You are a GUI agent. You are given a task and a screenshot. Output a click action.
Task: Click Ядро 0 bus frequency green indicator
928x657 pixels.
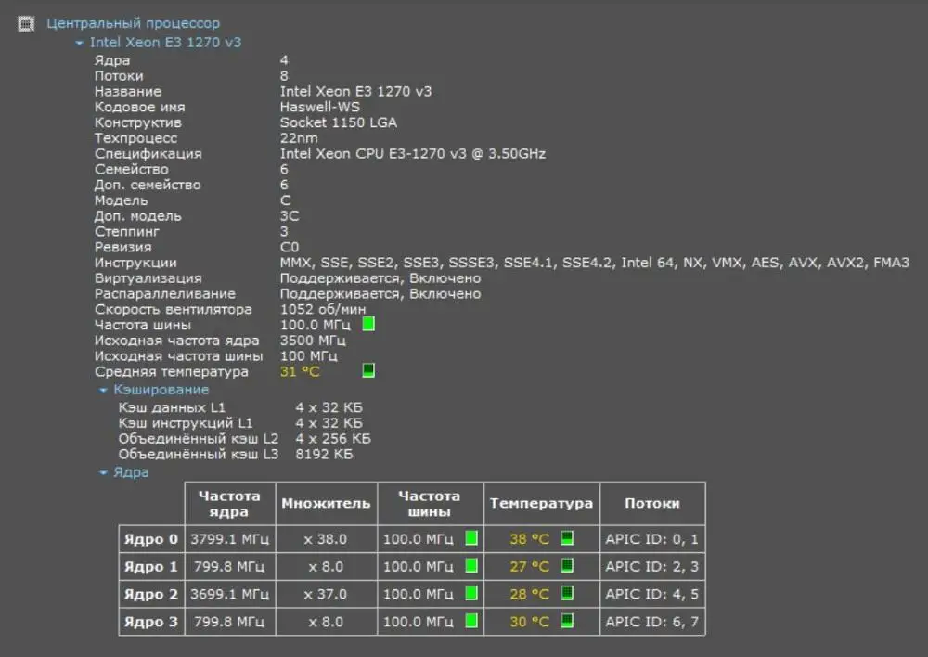tap(471, 538)
